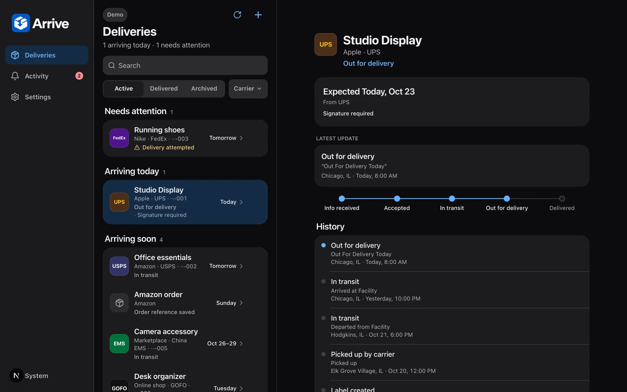This screenshot has width=627, height=392.
Task: Click the Activity notification badge showing 2
Action: (x=79, y=76)
